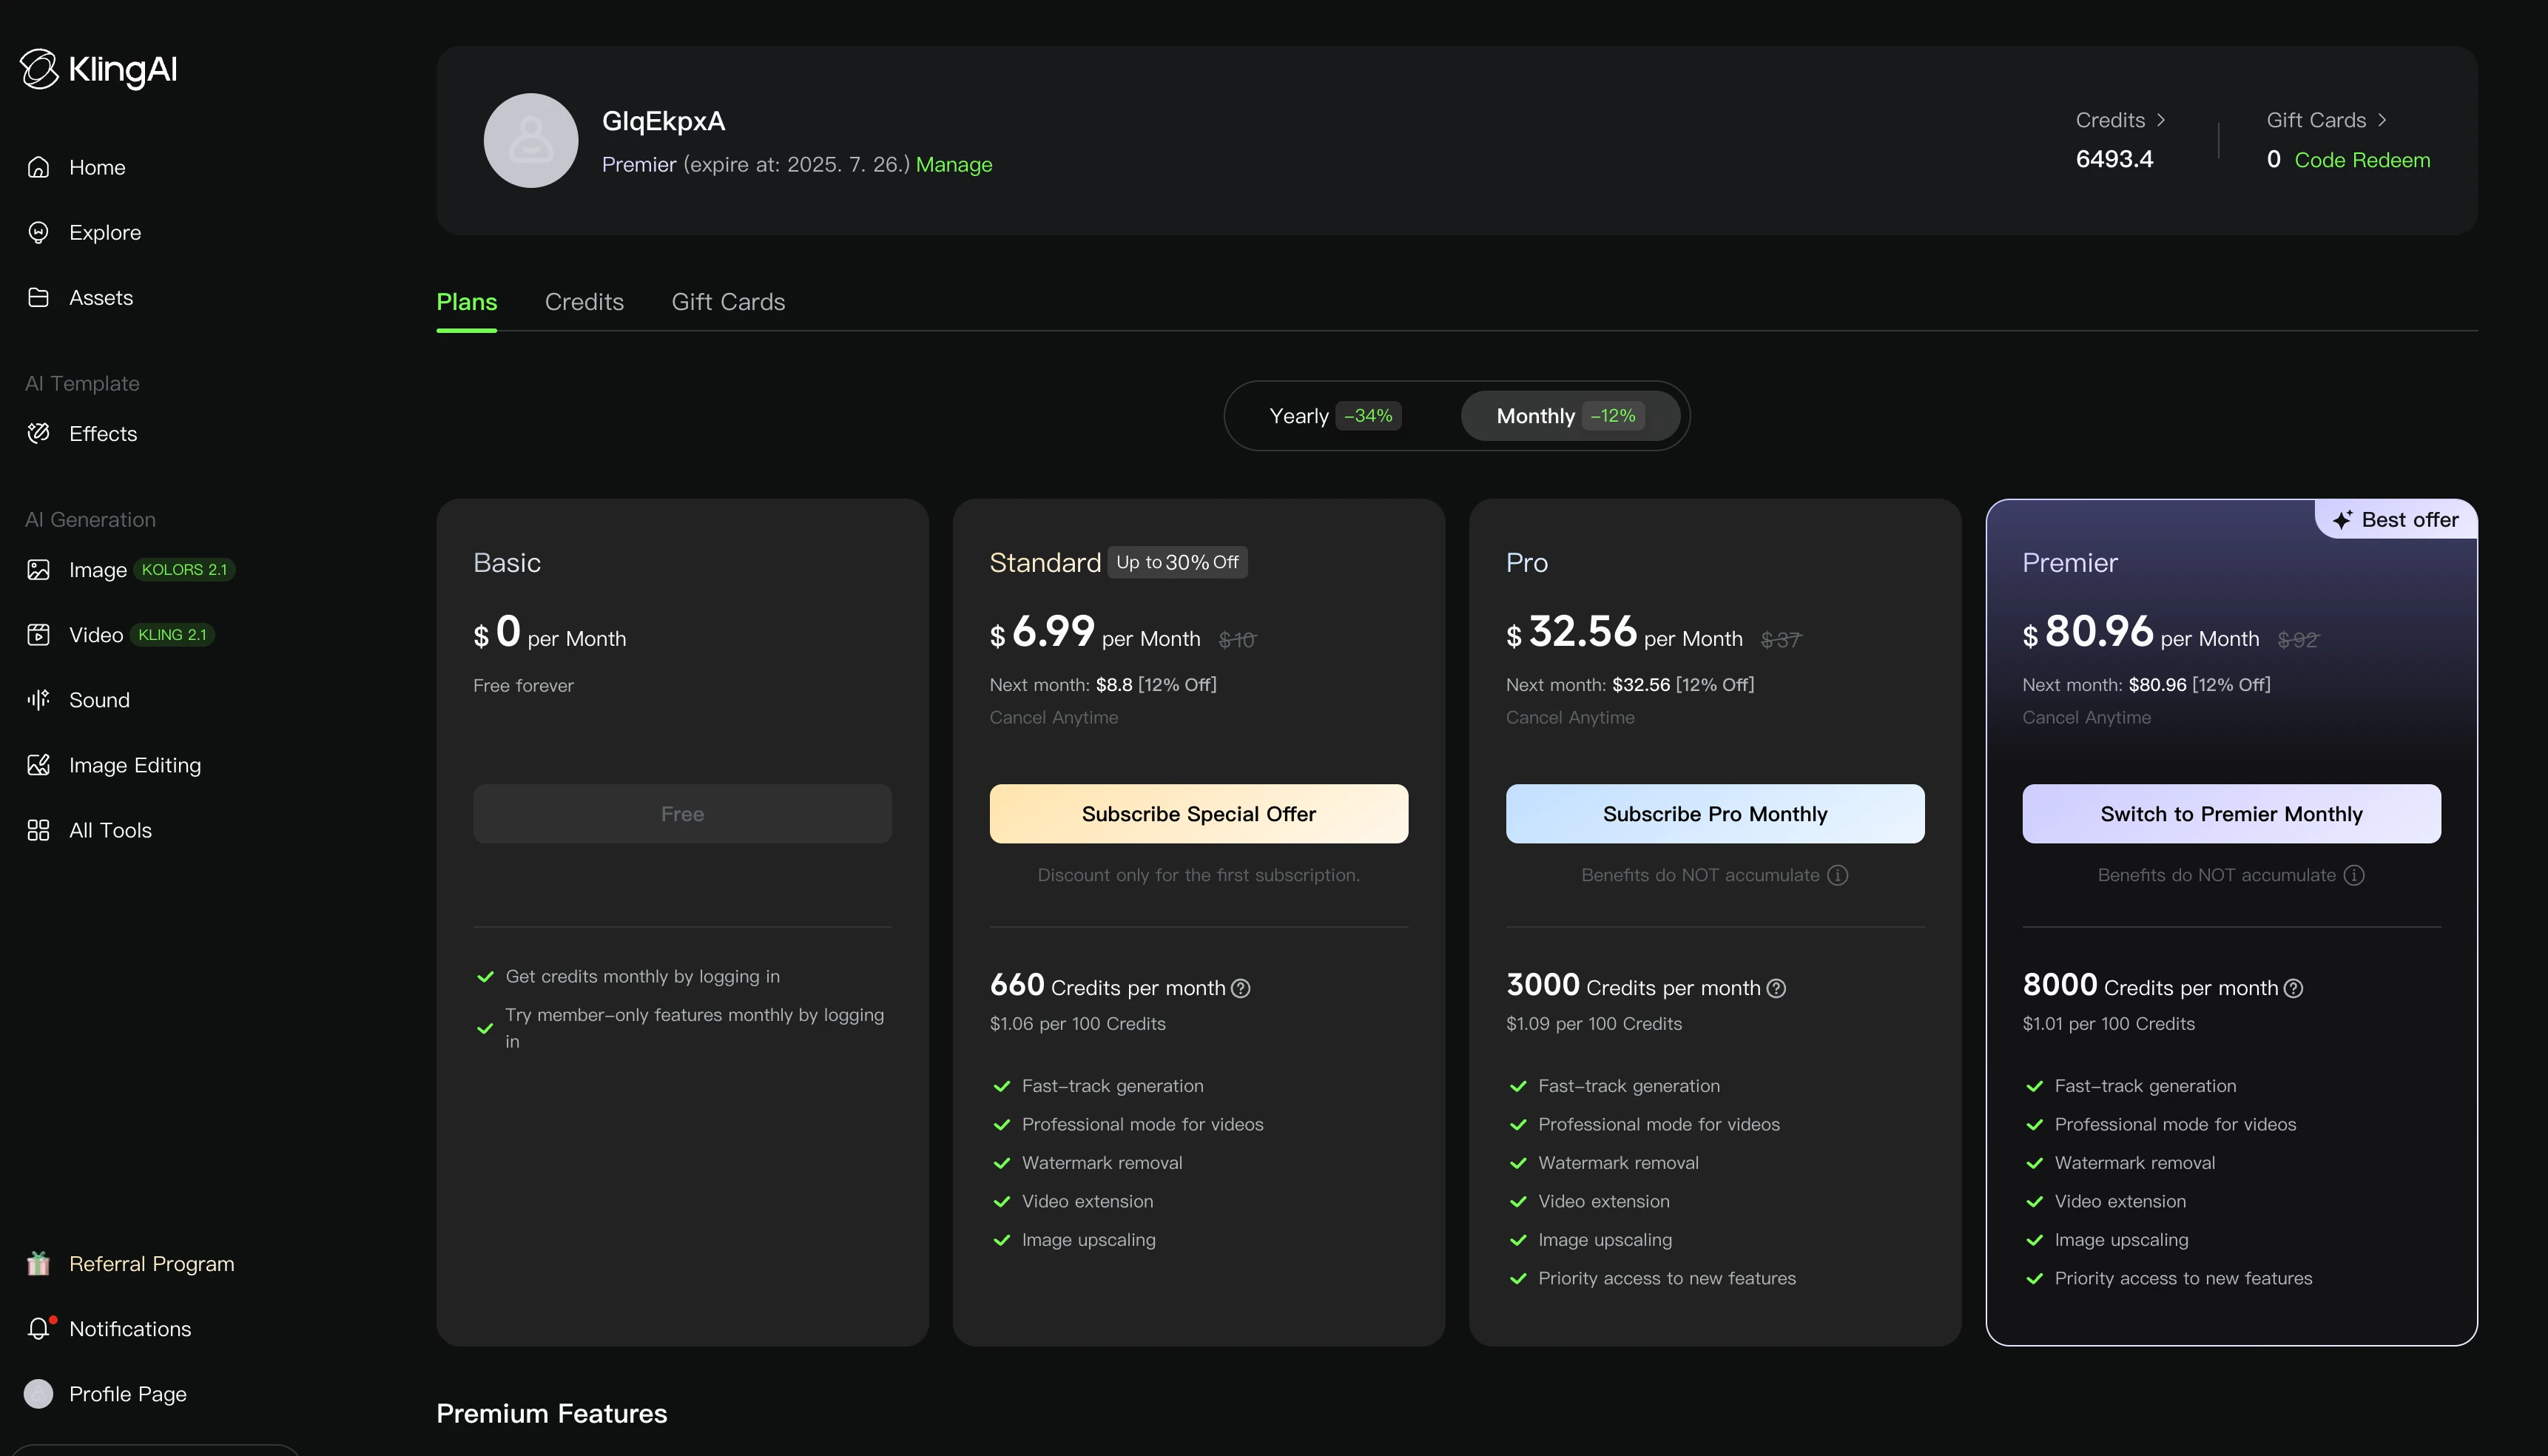Click help icon next to 660 Credits per month
The image size is (2548, 1456).
tap(1240, 988)
